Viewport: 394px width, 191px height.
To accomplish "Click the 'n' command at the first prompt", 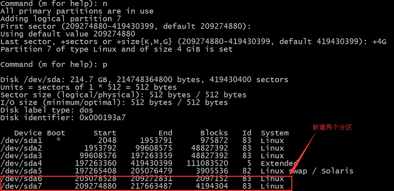I will 105,4.
